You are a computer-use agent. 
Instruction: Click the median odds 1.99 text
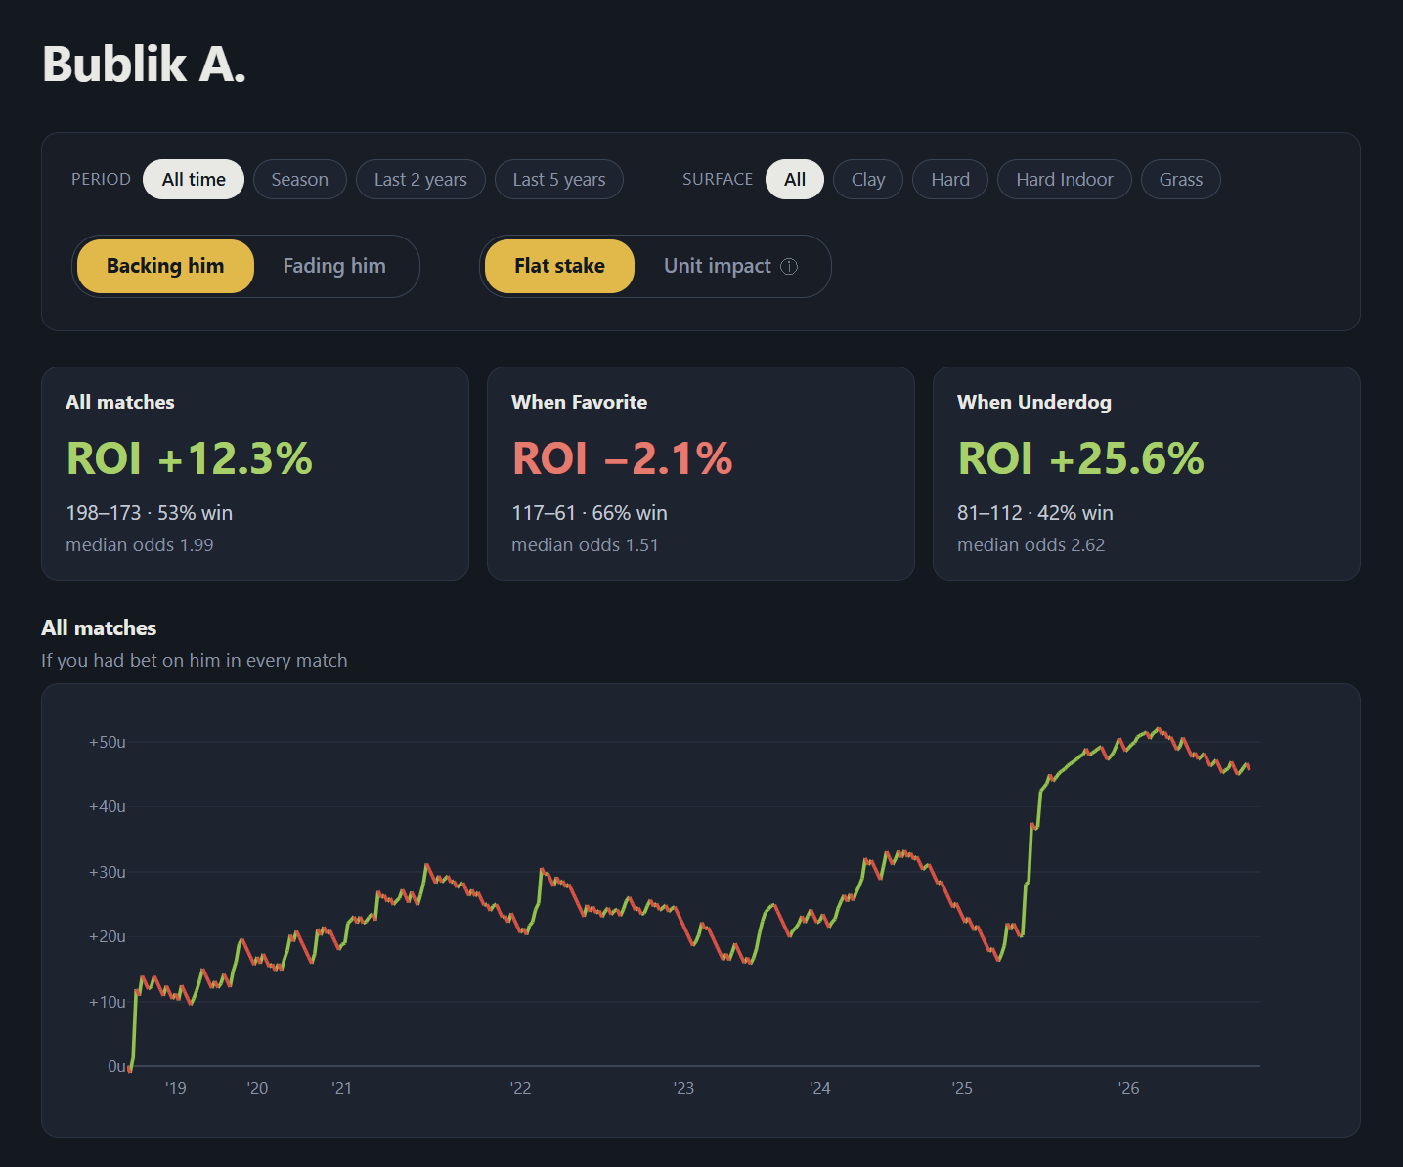pyautogui.click(x=140, y=545)
